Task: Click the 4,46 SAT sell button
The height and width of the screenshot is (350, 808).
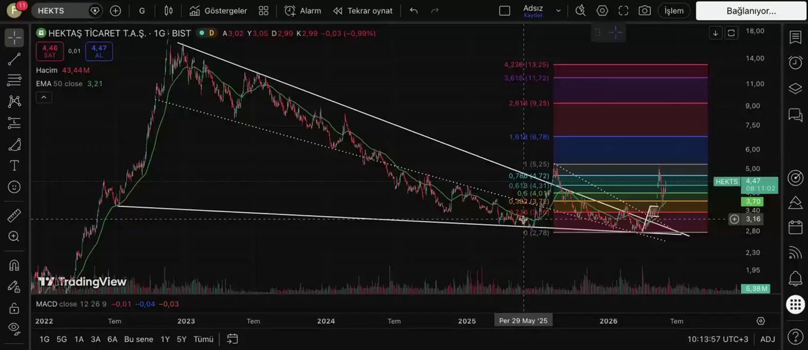Action: [50, 51]
